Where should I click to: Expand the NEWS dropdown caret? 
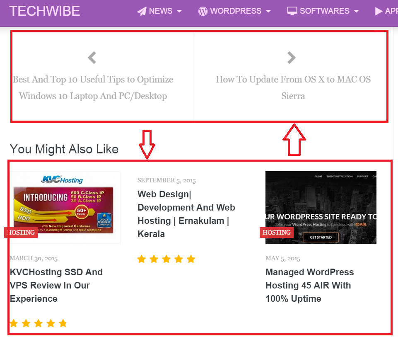(179, 11)
